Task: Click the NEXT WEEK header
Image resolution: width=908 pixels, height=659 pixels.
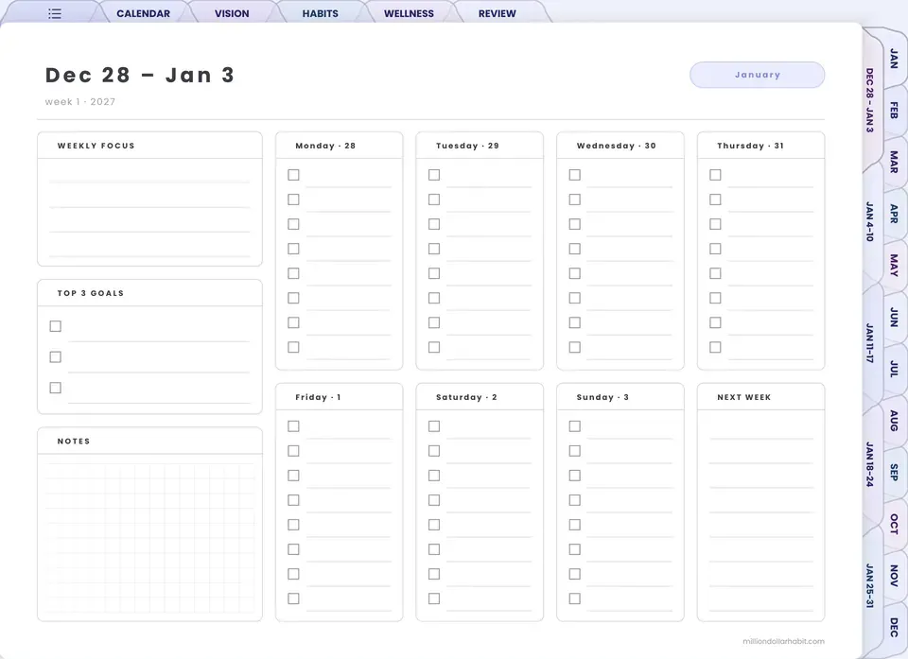Action: click(743, 397)
